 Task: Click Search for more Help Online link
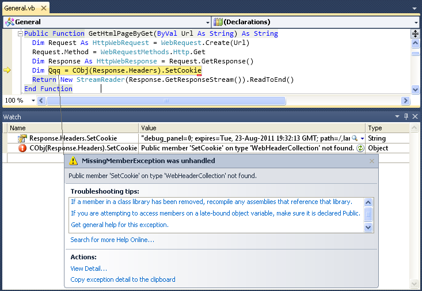point(112,240)
